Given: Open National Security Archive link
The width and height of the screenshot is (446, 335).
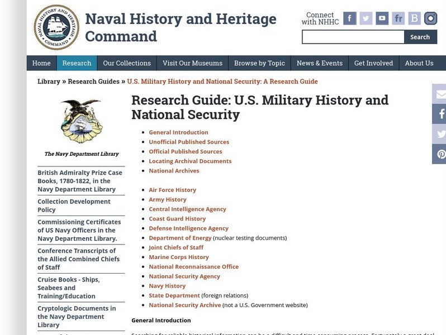Looking at the screenshot, I should (185, 305).
